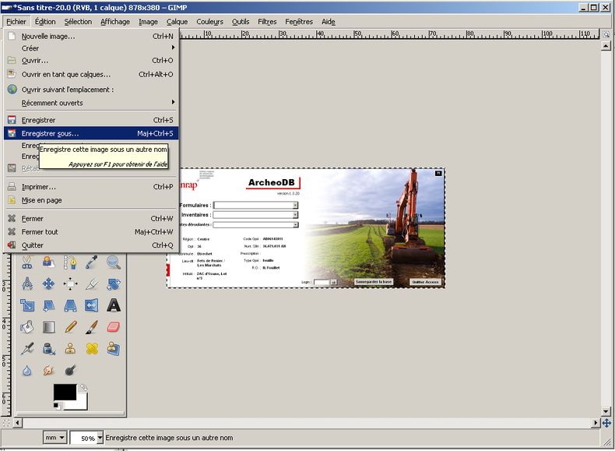Select the Bucket Fill tool
The image size is (615, 451).
[x=26, y=327]
